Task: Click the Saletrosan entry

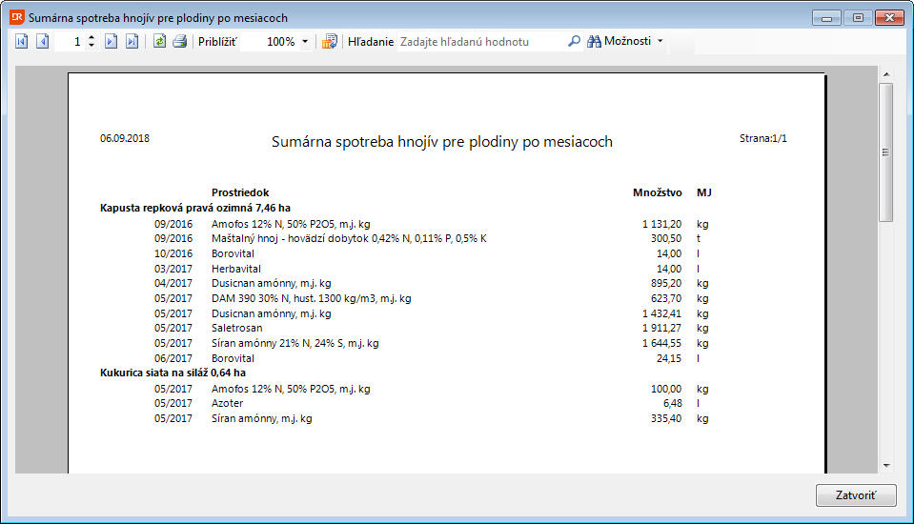Action: pos(236,328)
